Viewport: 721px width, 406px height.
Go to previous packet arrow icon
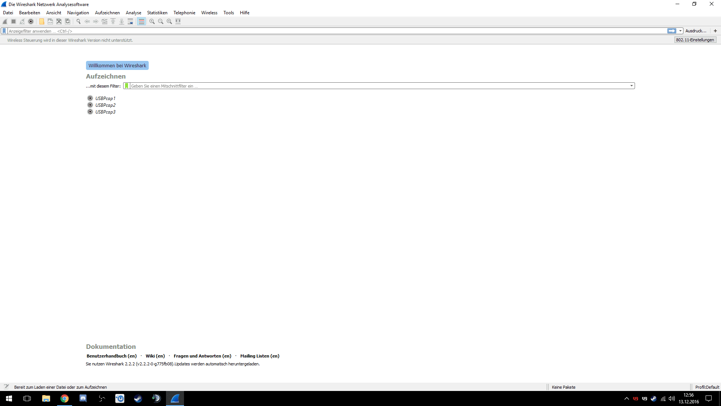tap(87, 21)
